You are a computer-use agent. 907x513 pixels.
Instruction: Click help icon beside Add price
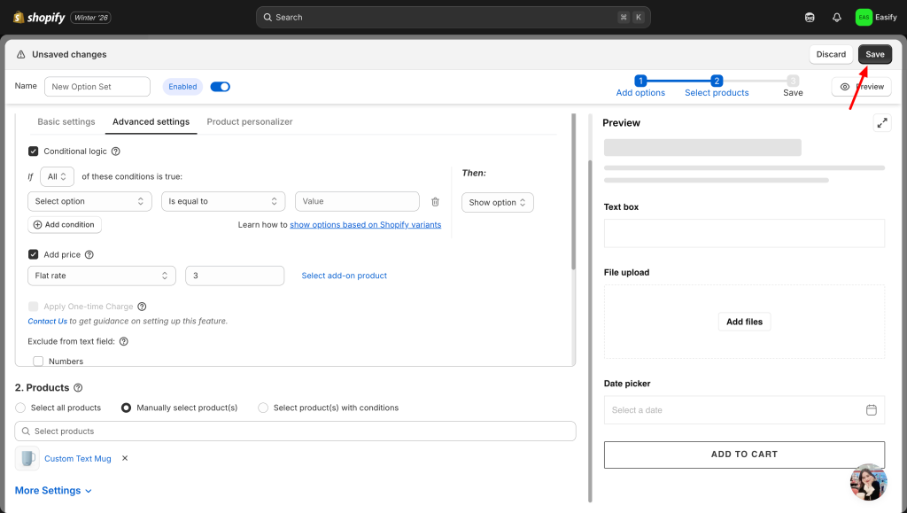pyautogui.click(x=89, y=255)
